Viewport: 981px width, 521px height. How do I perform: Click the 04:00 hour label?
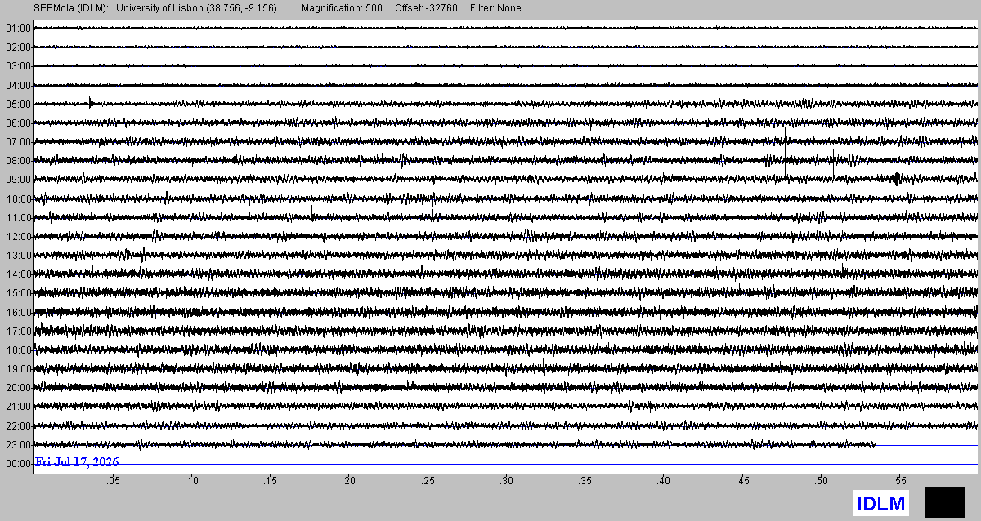18,85
